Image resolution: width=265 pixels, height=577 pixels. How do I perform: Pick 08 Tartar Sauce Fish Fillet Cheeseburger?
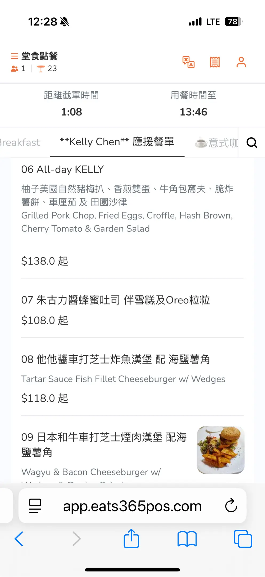[115, 360]
